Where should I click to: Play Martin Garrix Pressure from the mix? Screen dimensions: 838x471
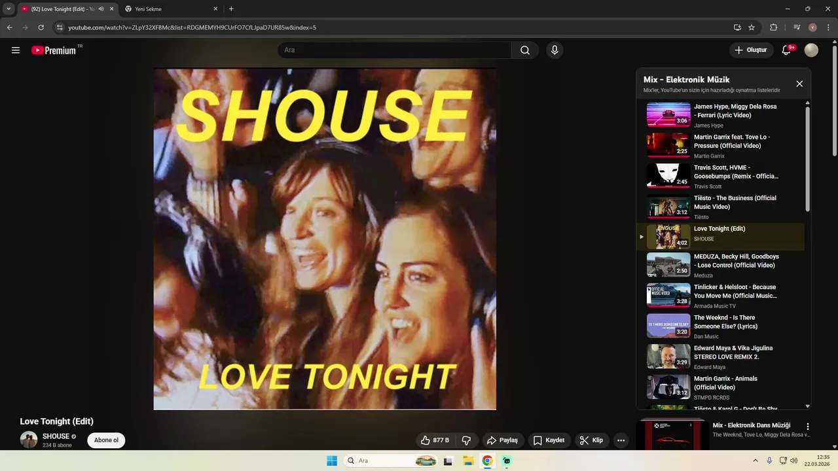(719, 146)
